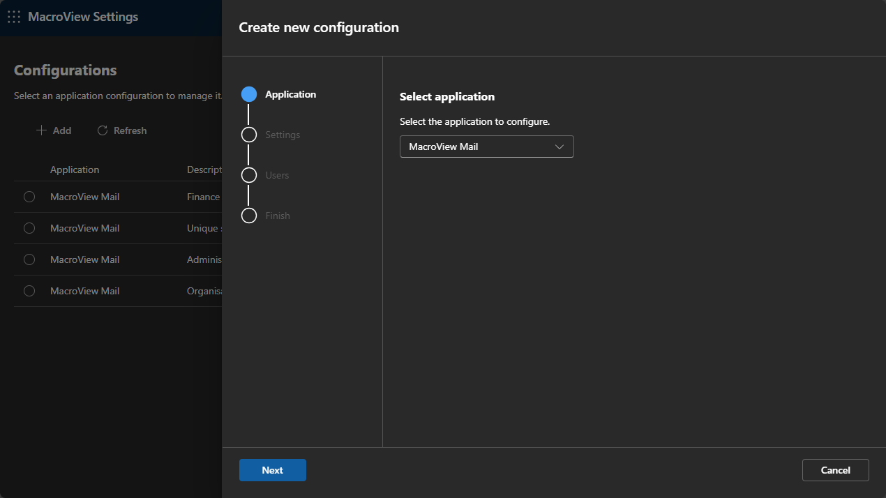Click the Settings step circle
The image size is (886, 498).
[x=249, y=135]
